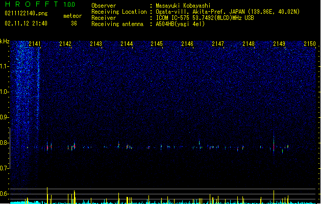The width and height of the screenshot is (321, 204).
Task: Select the Ogata-vill. Akita-Pref. JAPAN location text
Action: pos(228,12)
